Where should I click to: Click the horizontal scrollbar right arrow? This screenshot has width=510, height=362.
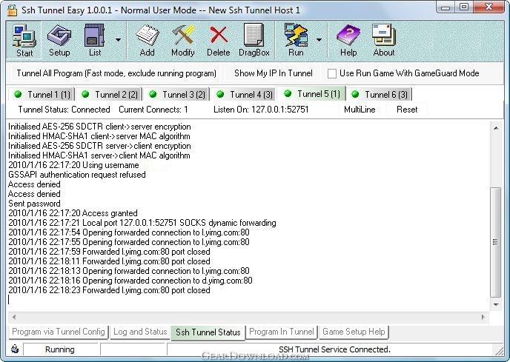pyautogui.click(x=483, y=317)
